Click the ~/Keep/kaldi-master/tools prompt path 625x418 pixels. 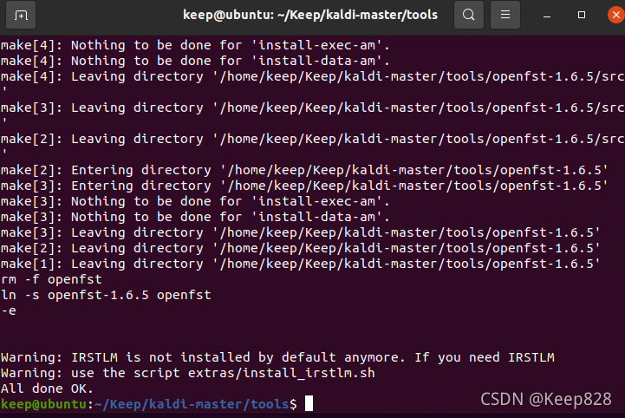(192, 404)
